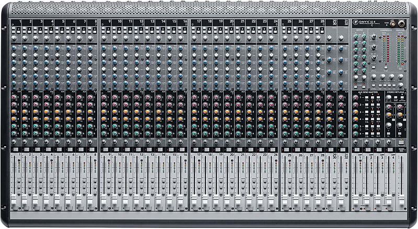This screenshot has height=229, width=418.
Task: Adjust the channel 1 fader
Action: [x=14, y=199]
